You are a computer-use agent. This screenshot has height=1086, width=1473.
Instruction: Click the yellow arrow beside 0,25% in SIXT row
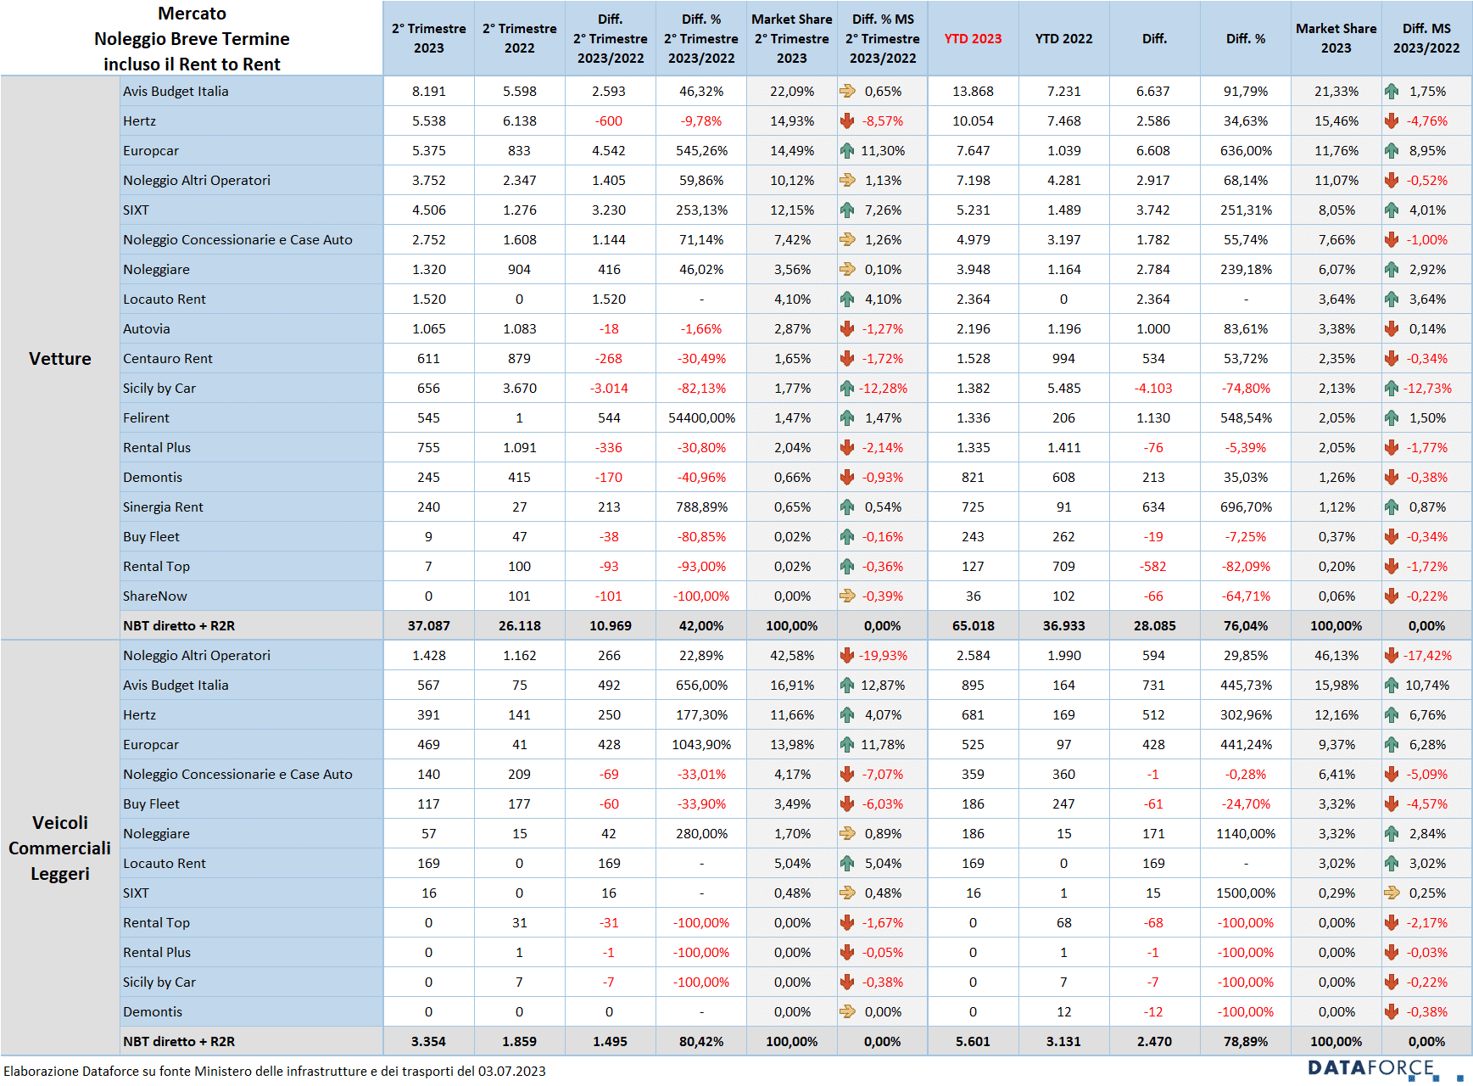point(1392,893)
